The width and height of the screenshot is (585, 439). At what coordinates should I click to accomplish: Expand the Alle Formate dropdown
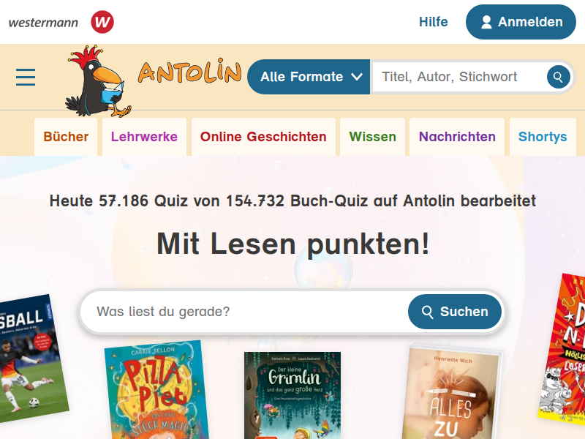[309, 77]
